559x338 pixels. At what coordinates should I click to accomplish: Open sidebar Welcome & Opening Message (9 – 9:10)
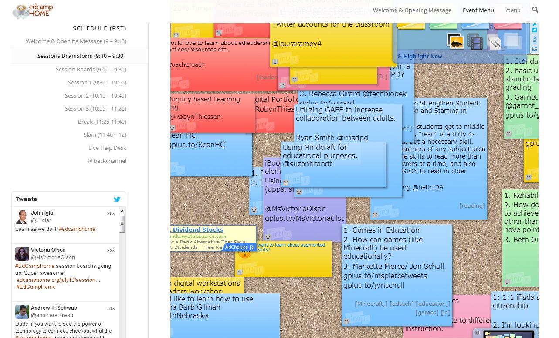click(x=76, y=41)
